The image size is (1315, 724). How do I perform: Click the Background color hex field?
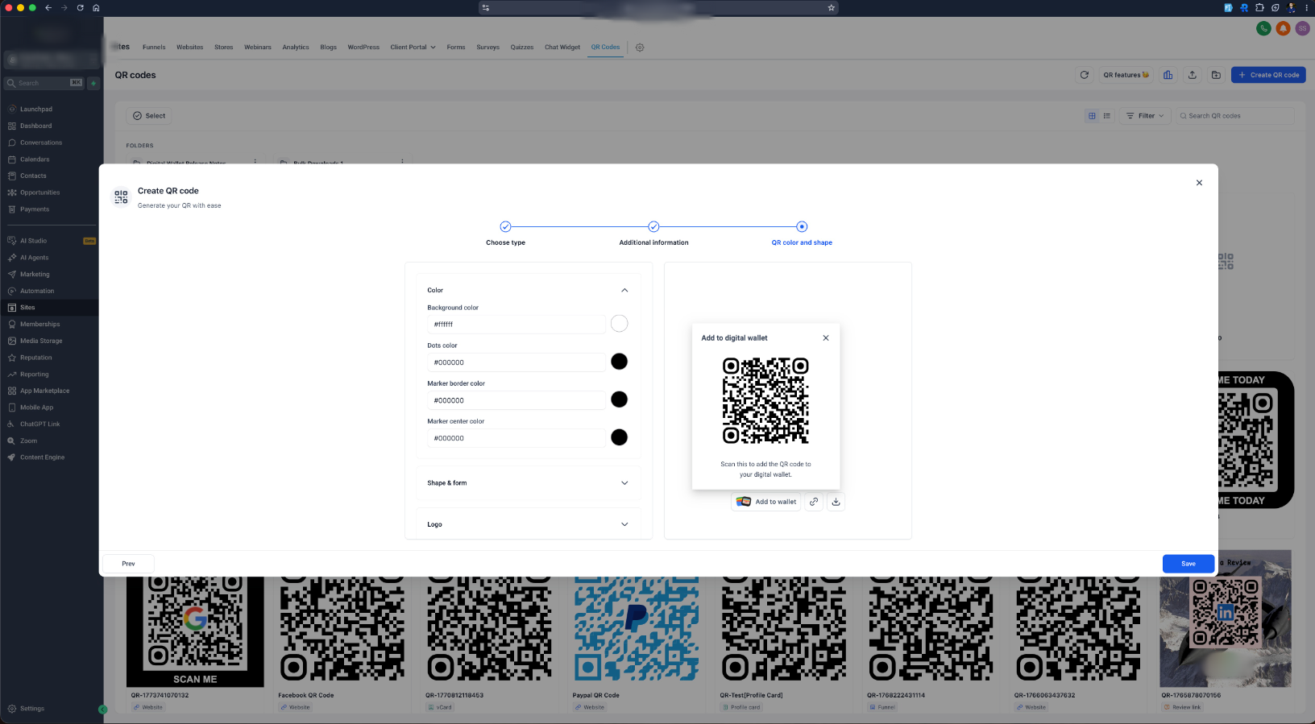pos(516,325)
